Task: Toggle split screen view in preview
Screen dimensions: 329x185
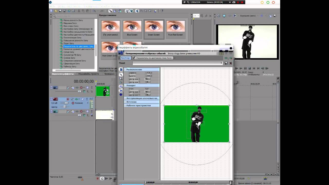Action: (235, 16)
